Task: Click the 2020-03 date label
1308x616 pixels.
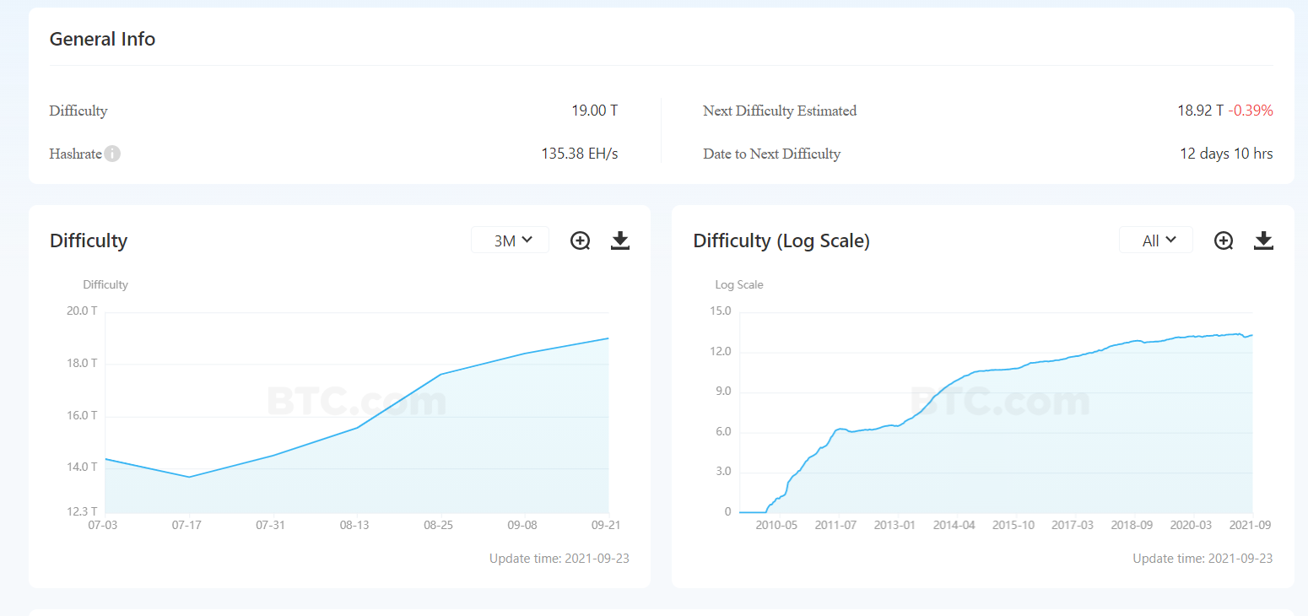Action: (1191, 525)
